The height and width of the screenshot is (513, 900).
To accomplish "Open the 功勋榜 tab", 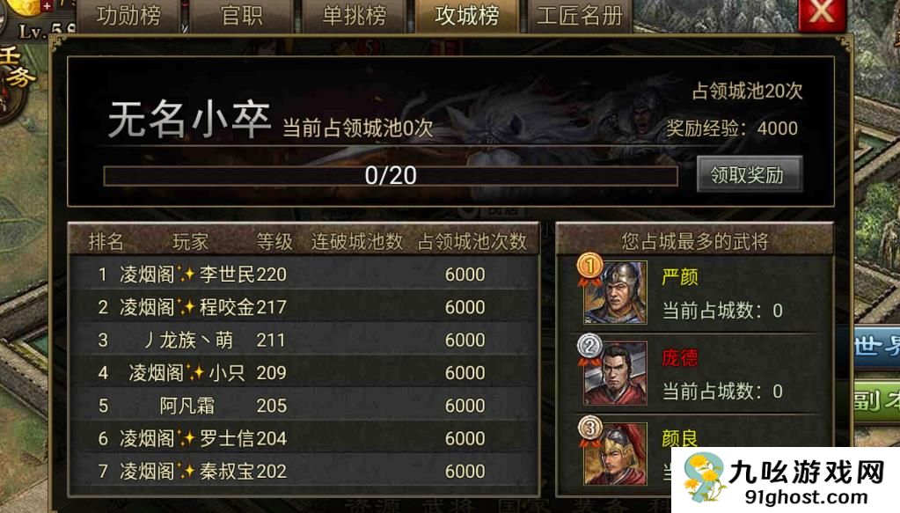I will [x=128, y=16].
